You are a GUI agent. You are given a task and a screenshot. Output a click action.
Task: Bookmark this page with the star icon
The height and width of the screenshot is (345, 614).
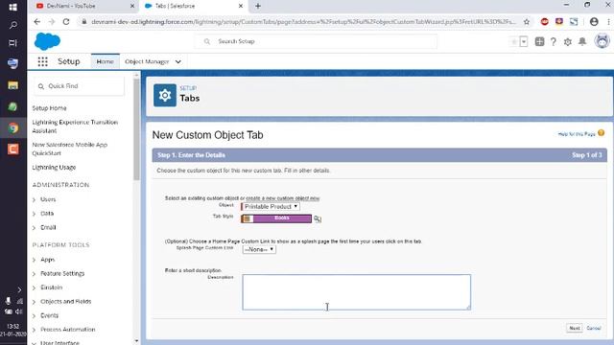pos(527,22)
